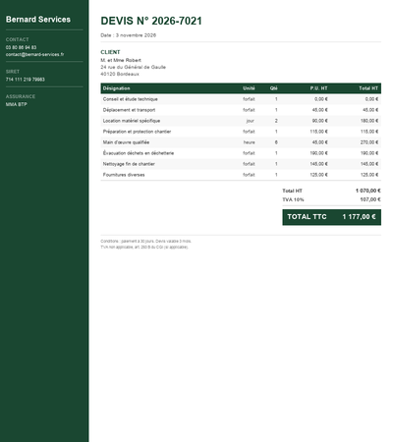The height and width of the screenshot is (442, 393).
Task: Click the Évacuation déchets en déchetterie line
Action: [241, 153]
